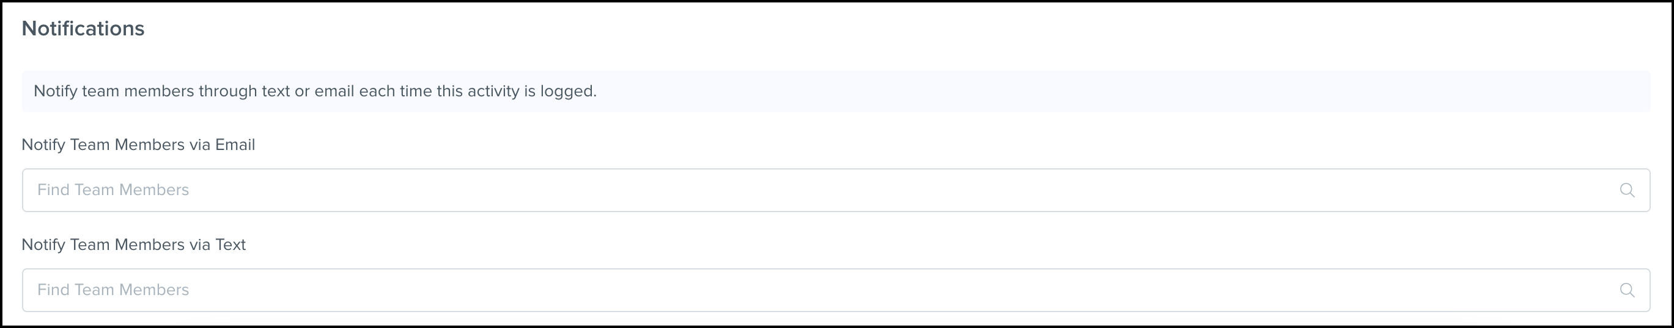The width and height of the screenshot is (1674, 328).
Task: Click the search icon in the email field
Action: pos(1626,190)
